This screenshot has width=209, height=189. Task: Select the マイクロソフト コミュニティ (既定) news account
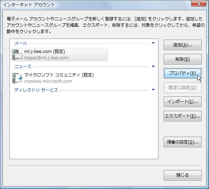coord(59,75)
